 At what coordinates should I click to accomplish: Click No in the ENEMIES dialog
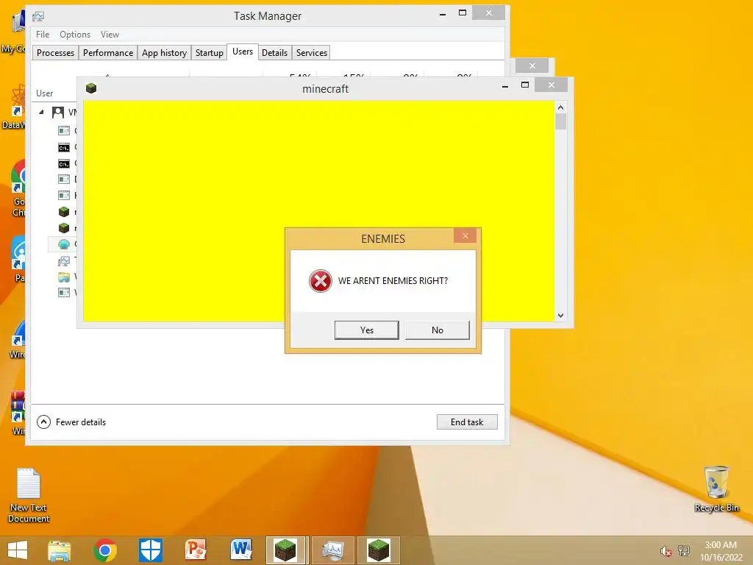tap(437, 330)
